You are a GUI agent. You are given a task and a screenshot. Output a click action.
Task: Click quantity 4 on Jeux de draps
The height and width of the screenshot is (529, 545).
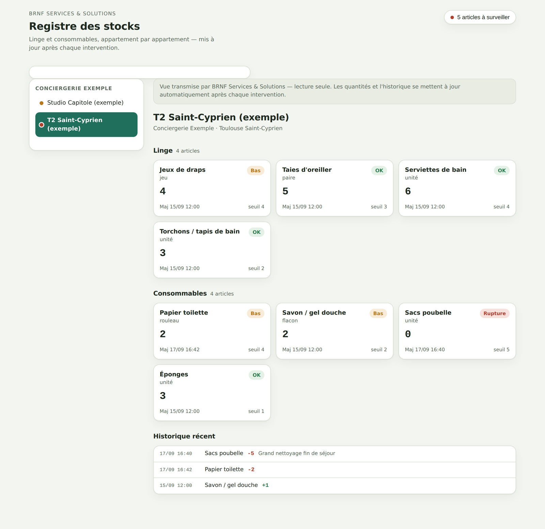click(x=163, y=191)
